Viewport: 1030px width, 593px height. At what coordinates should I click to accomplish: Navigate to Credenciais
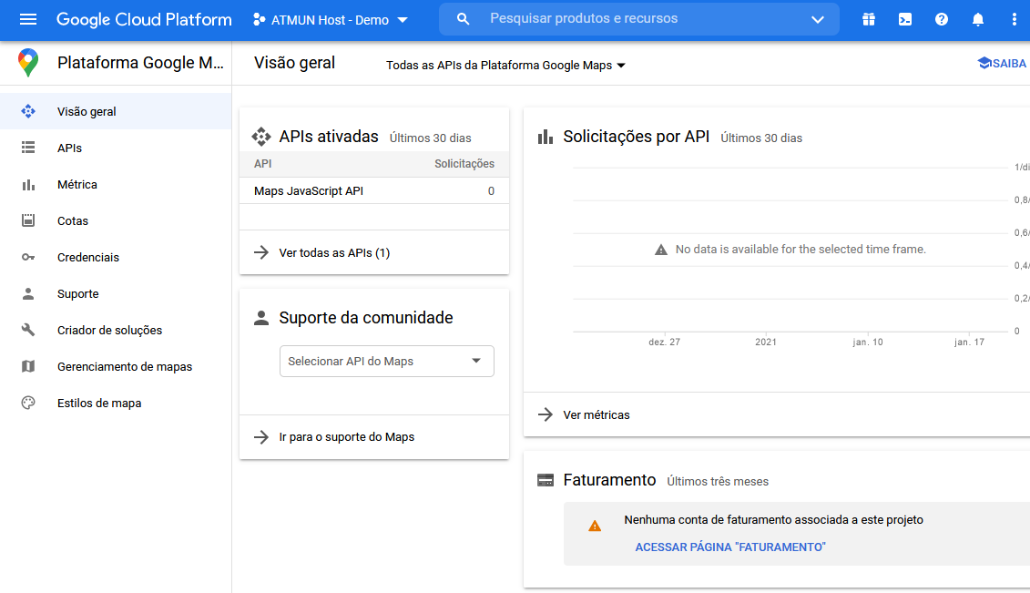click(116, 258)
